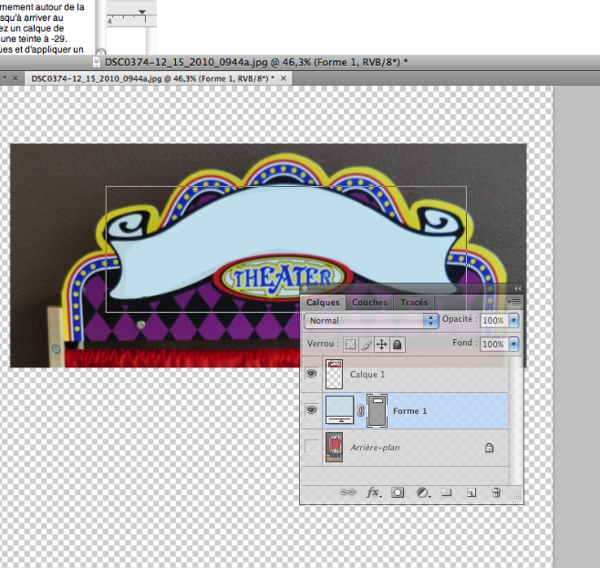The width and height of the screenshot is (600, 568).
Task: Open the Normal blend mode dropdown
Action: coord(371,321)
